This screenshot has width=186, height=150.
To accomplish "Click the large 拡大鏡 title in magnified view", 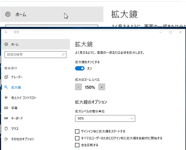I will (x=124, y=14).
